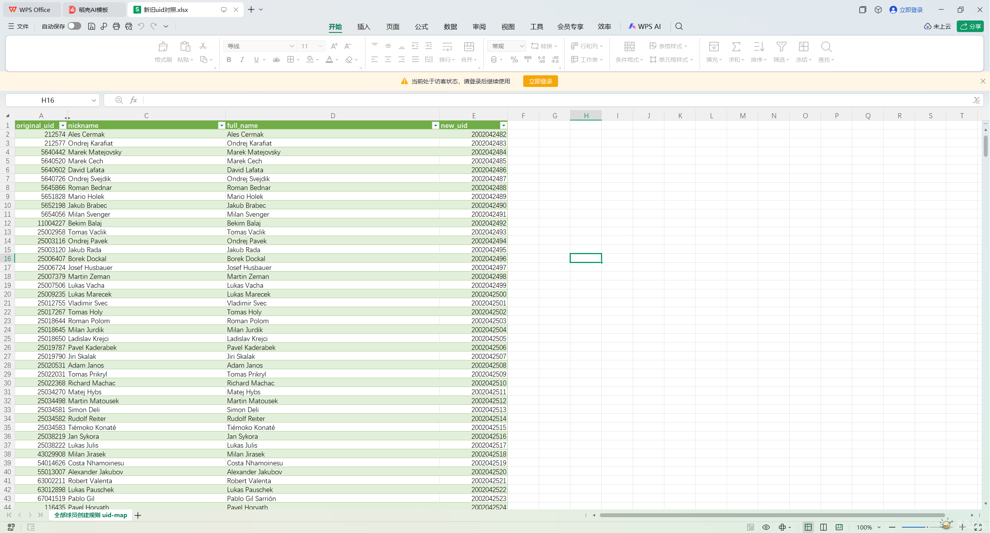Click the Print icon in quick toolbar
This screenshot has width=990, height=533.
(116, 26)
